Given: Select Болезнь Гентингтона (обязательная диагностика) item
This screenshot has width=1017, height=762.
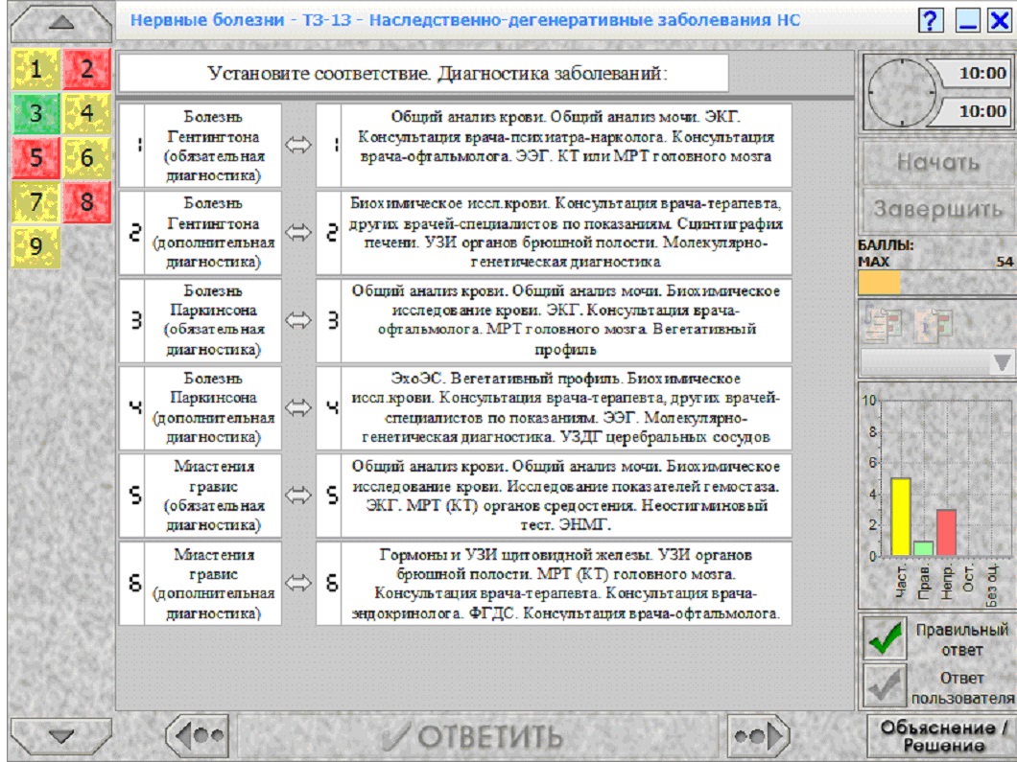Looking at the screenshot, I should [x=213, y=146].
